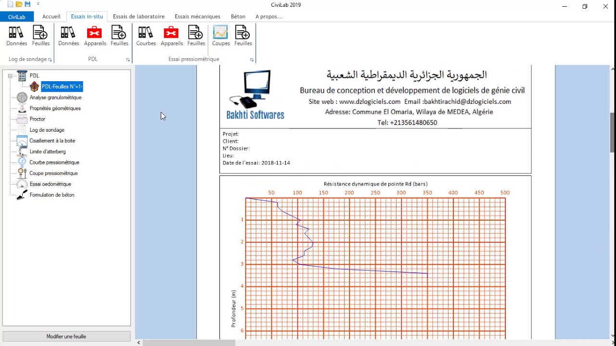Click the Log de sondage tree icon
The width and height of the screenshot is (616, 346).
(22, 130)
